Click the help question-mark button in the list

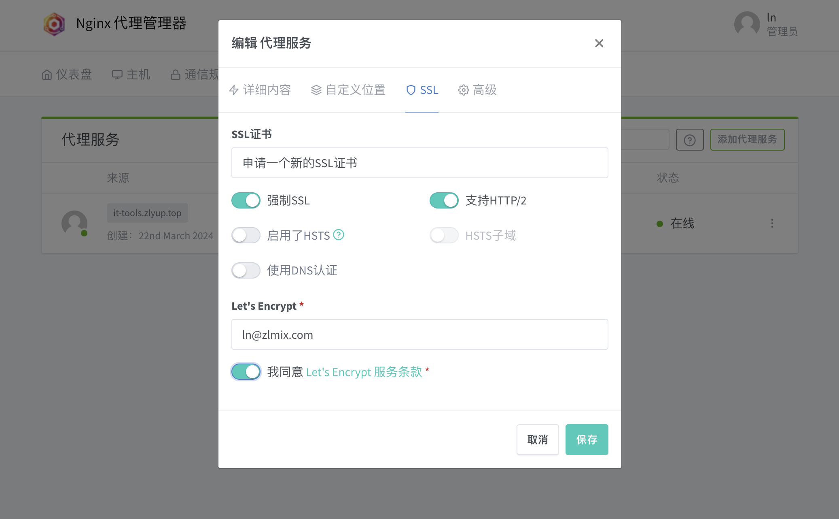coord(690,140)
